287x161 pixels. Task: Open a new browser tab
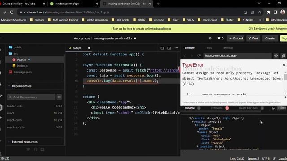pos(158,4)
